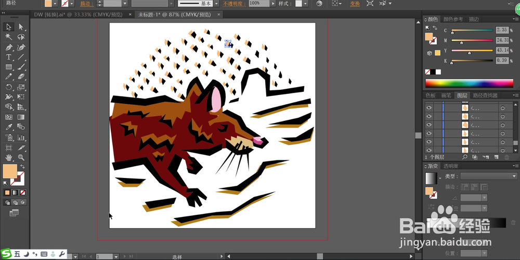Switch to 画笔 panel tab
Viewport: 520px width, 260px height.
click(446, 95)
